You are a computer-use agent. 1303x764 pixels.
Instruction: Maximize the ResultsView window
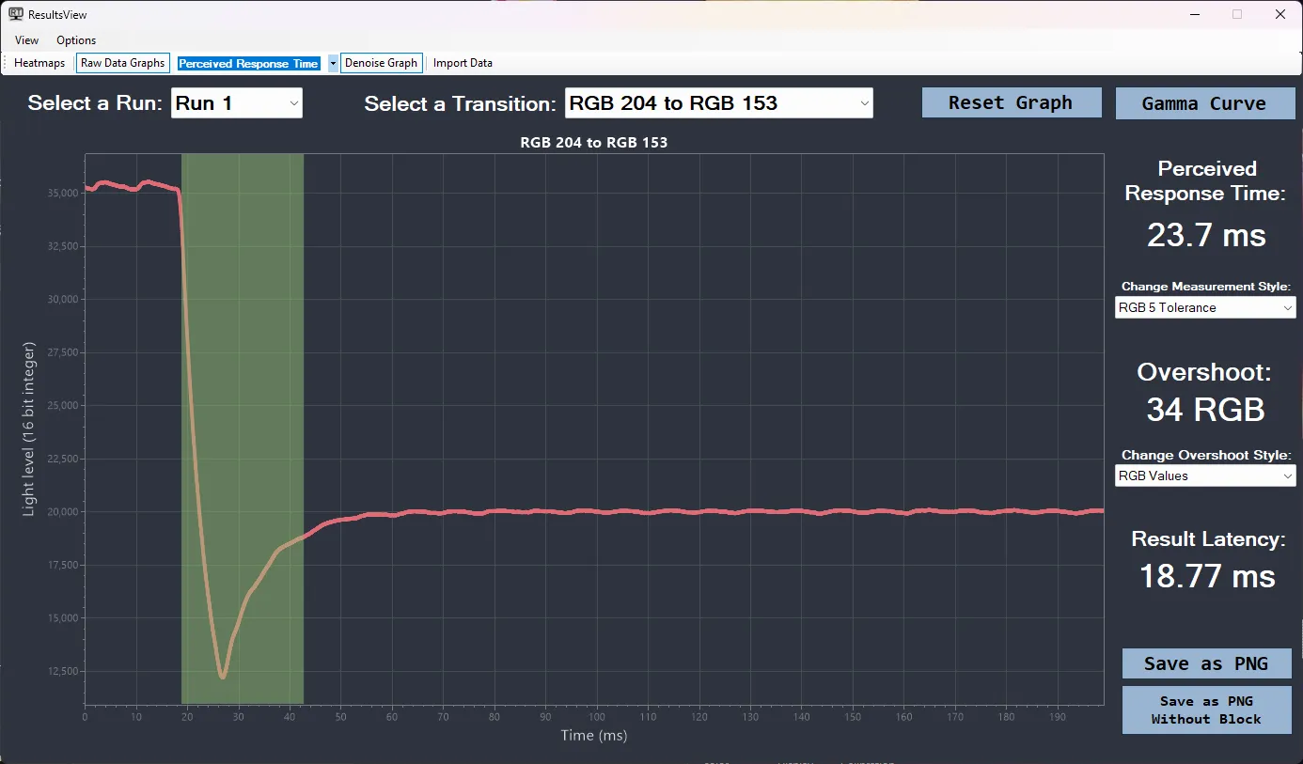click(x=1237, y=14)
